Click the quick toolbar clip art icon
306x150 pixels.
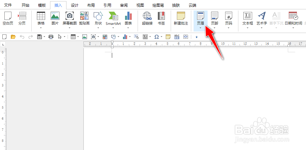coord(105,36)
